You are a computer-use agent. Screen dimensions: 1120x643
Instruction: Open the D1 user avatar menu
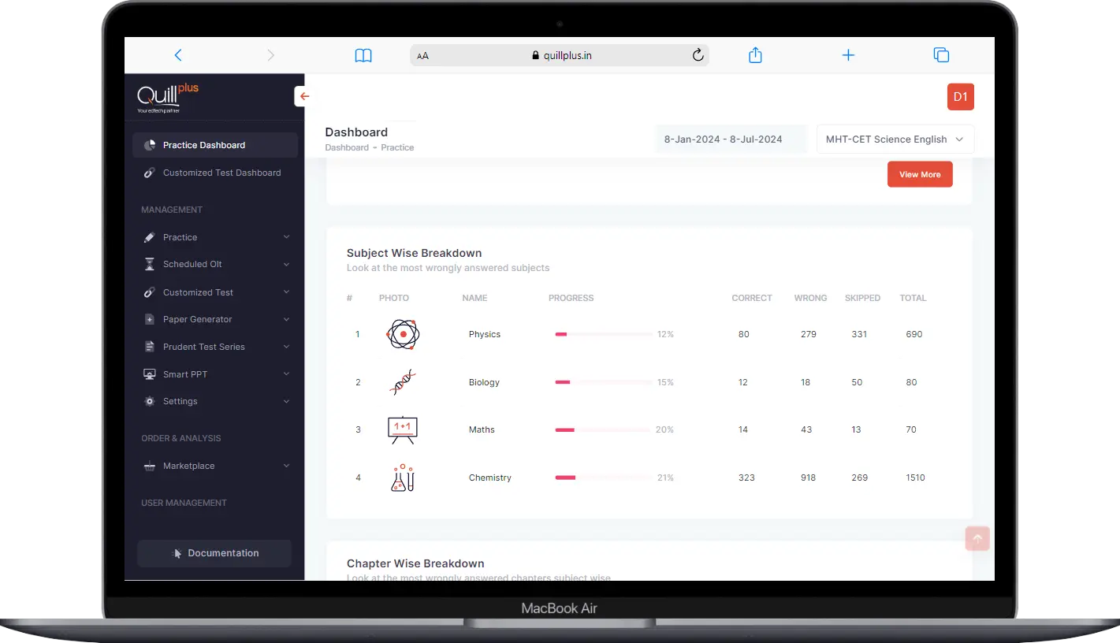coord(960,97)
